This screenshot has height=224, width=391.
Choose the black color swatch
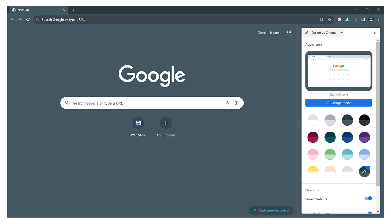[x=364, y=120]
